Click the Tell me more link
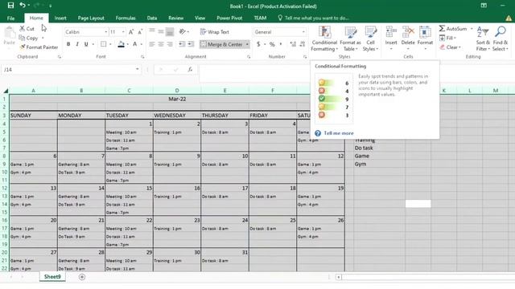 [x=339, y=133]
